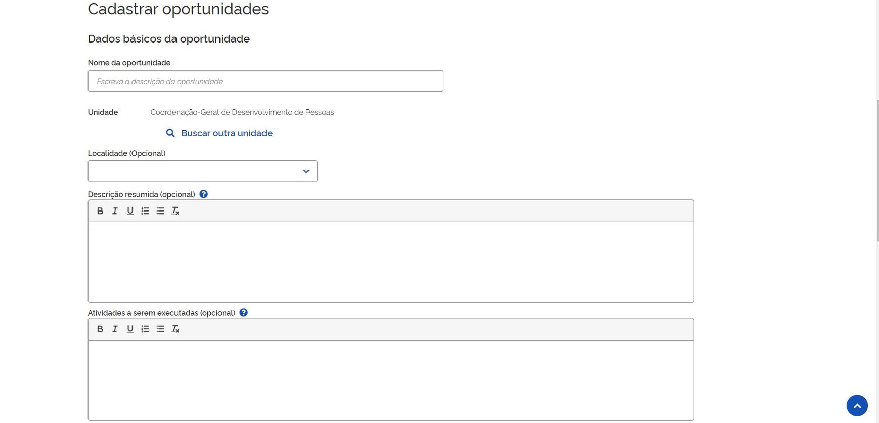
Task: Clear formatting in Atividades editor
Action: click(175, 329)
